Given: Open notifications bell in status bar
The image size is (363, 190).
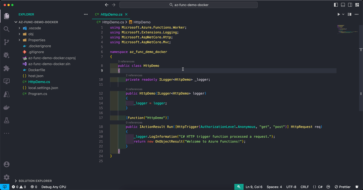Looking at the screenshot, I should pos(357,187).
